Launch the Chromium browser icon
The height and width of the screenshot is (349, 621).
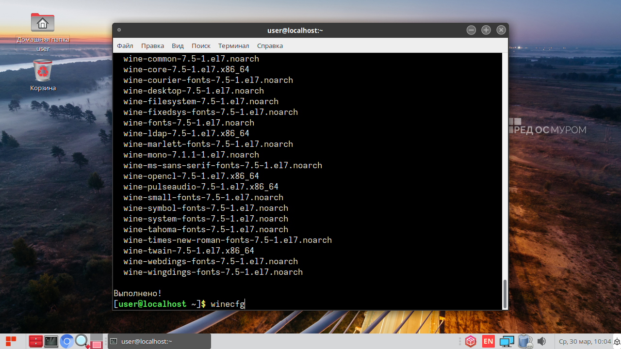67,341
